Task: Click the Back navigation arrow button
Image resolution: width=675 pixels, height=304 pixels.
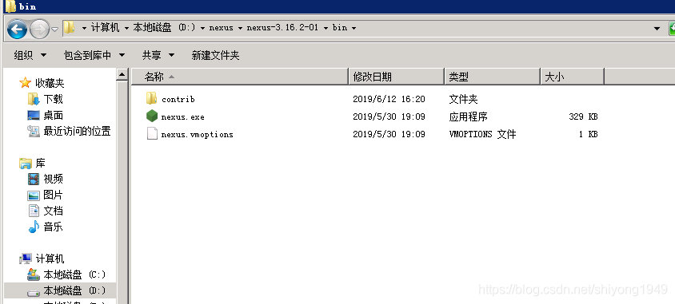Action: tap(18, 30)
